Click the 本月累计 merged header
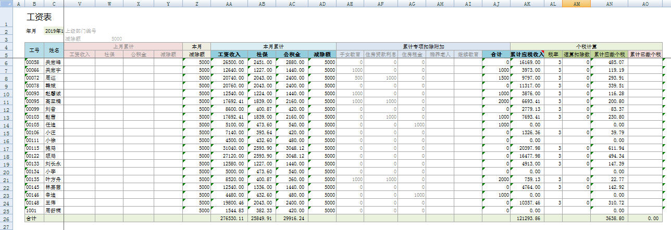Viewport: 671px width, 230px height. 273,46
